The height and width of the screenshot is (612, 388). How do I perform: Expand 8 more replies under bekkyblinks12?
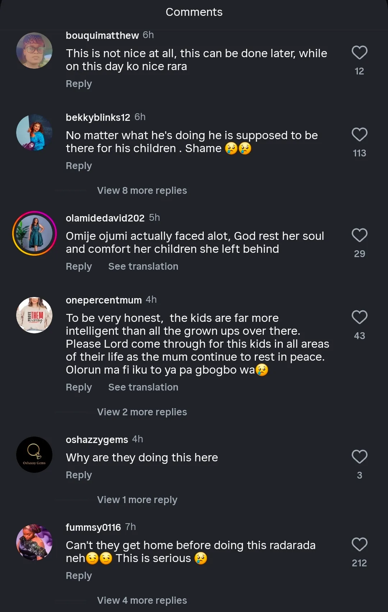[x=142, y=191]
